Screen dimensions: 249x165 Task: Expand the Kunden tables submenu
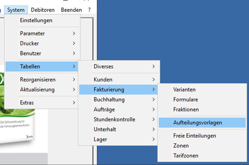[x=103, y=80]
